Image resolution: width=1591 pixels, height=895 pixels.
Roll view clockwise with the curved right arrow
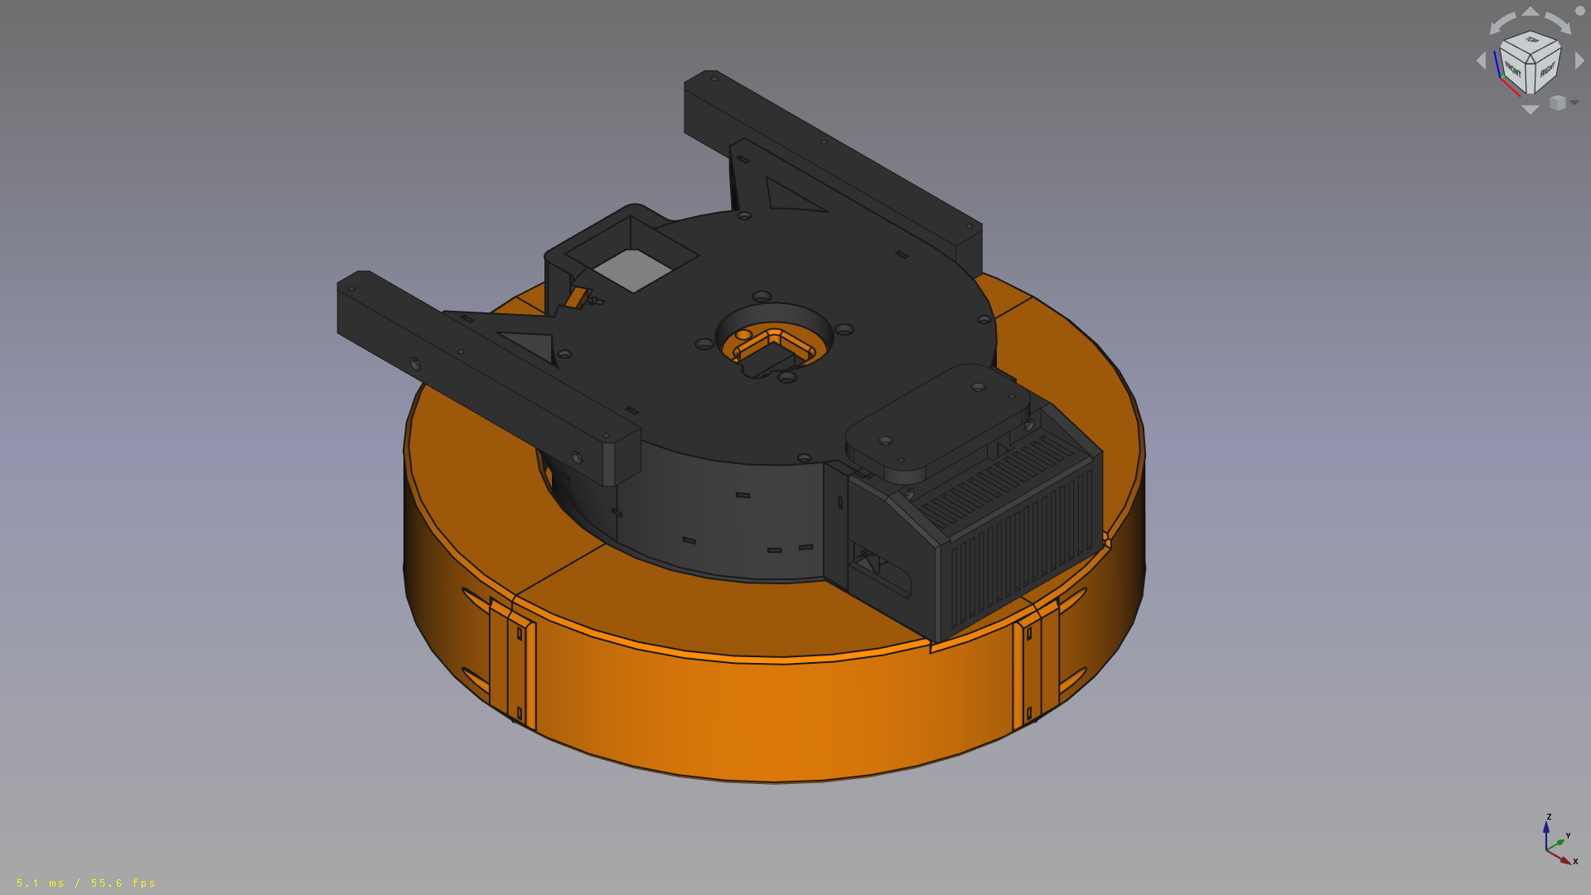point(1559,22)
